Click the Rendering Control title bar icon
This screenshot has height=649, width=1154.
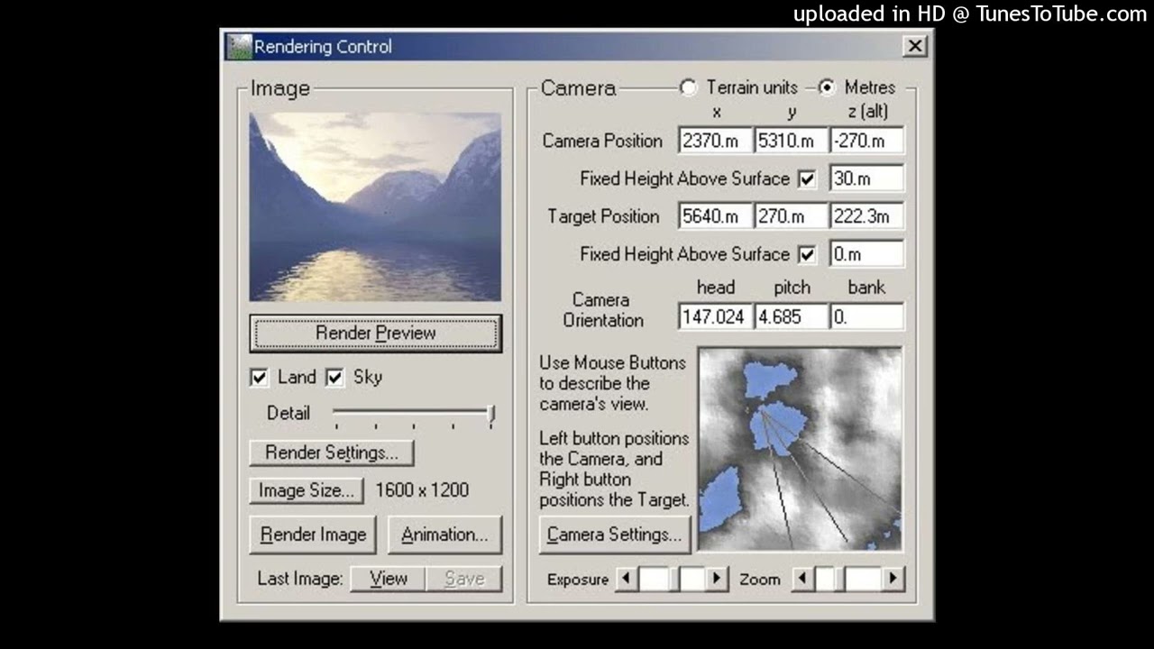click(239, 47)
